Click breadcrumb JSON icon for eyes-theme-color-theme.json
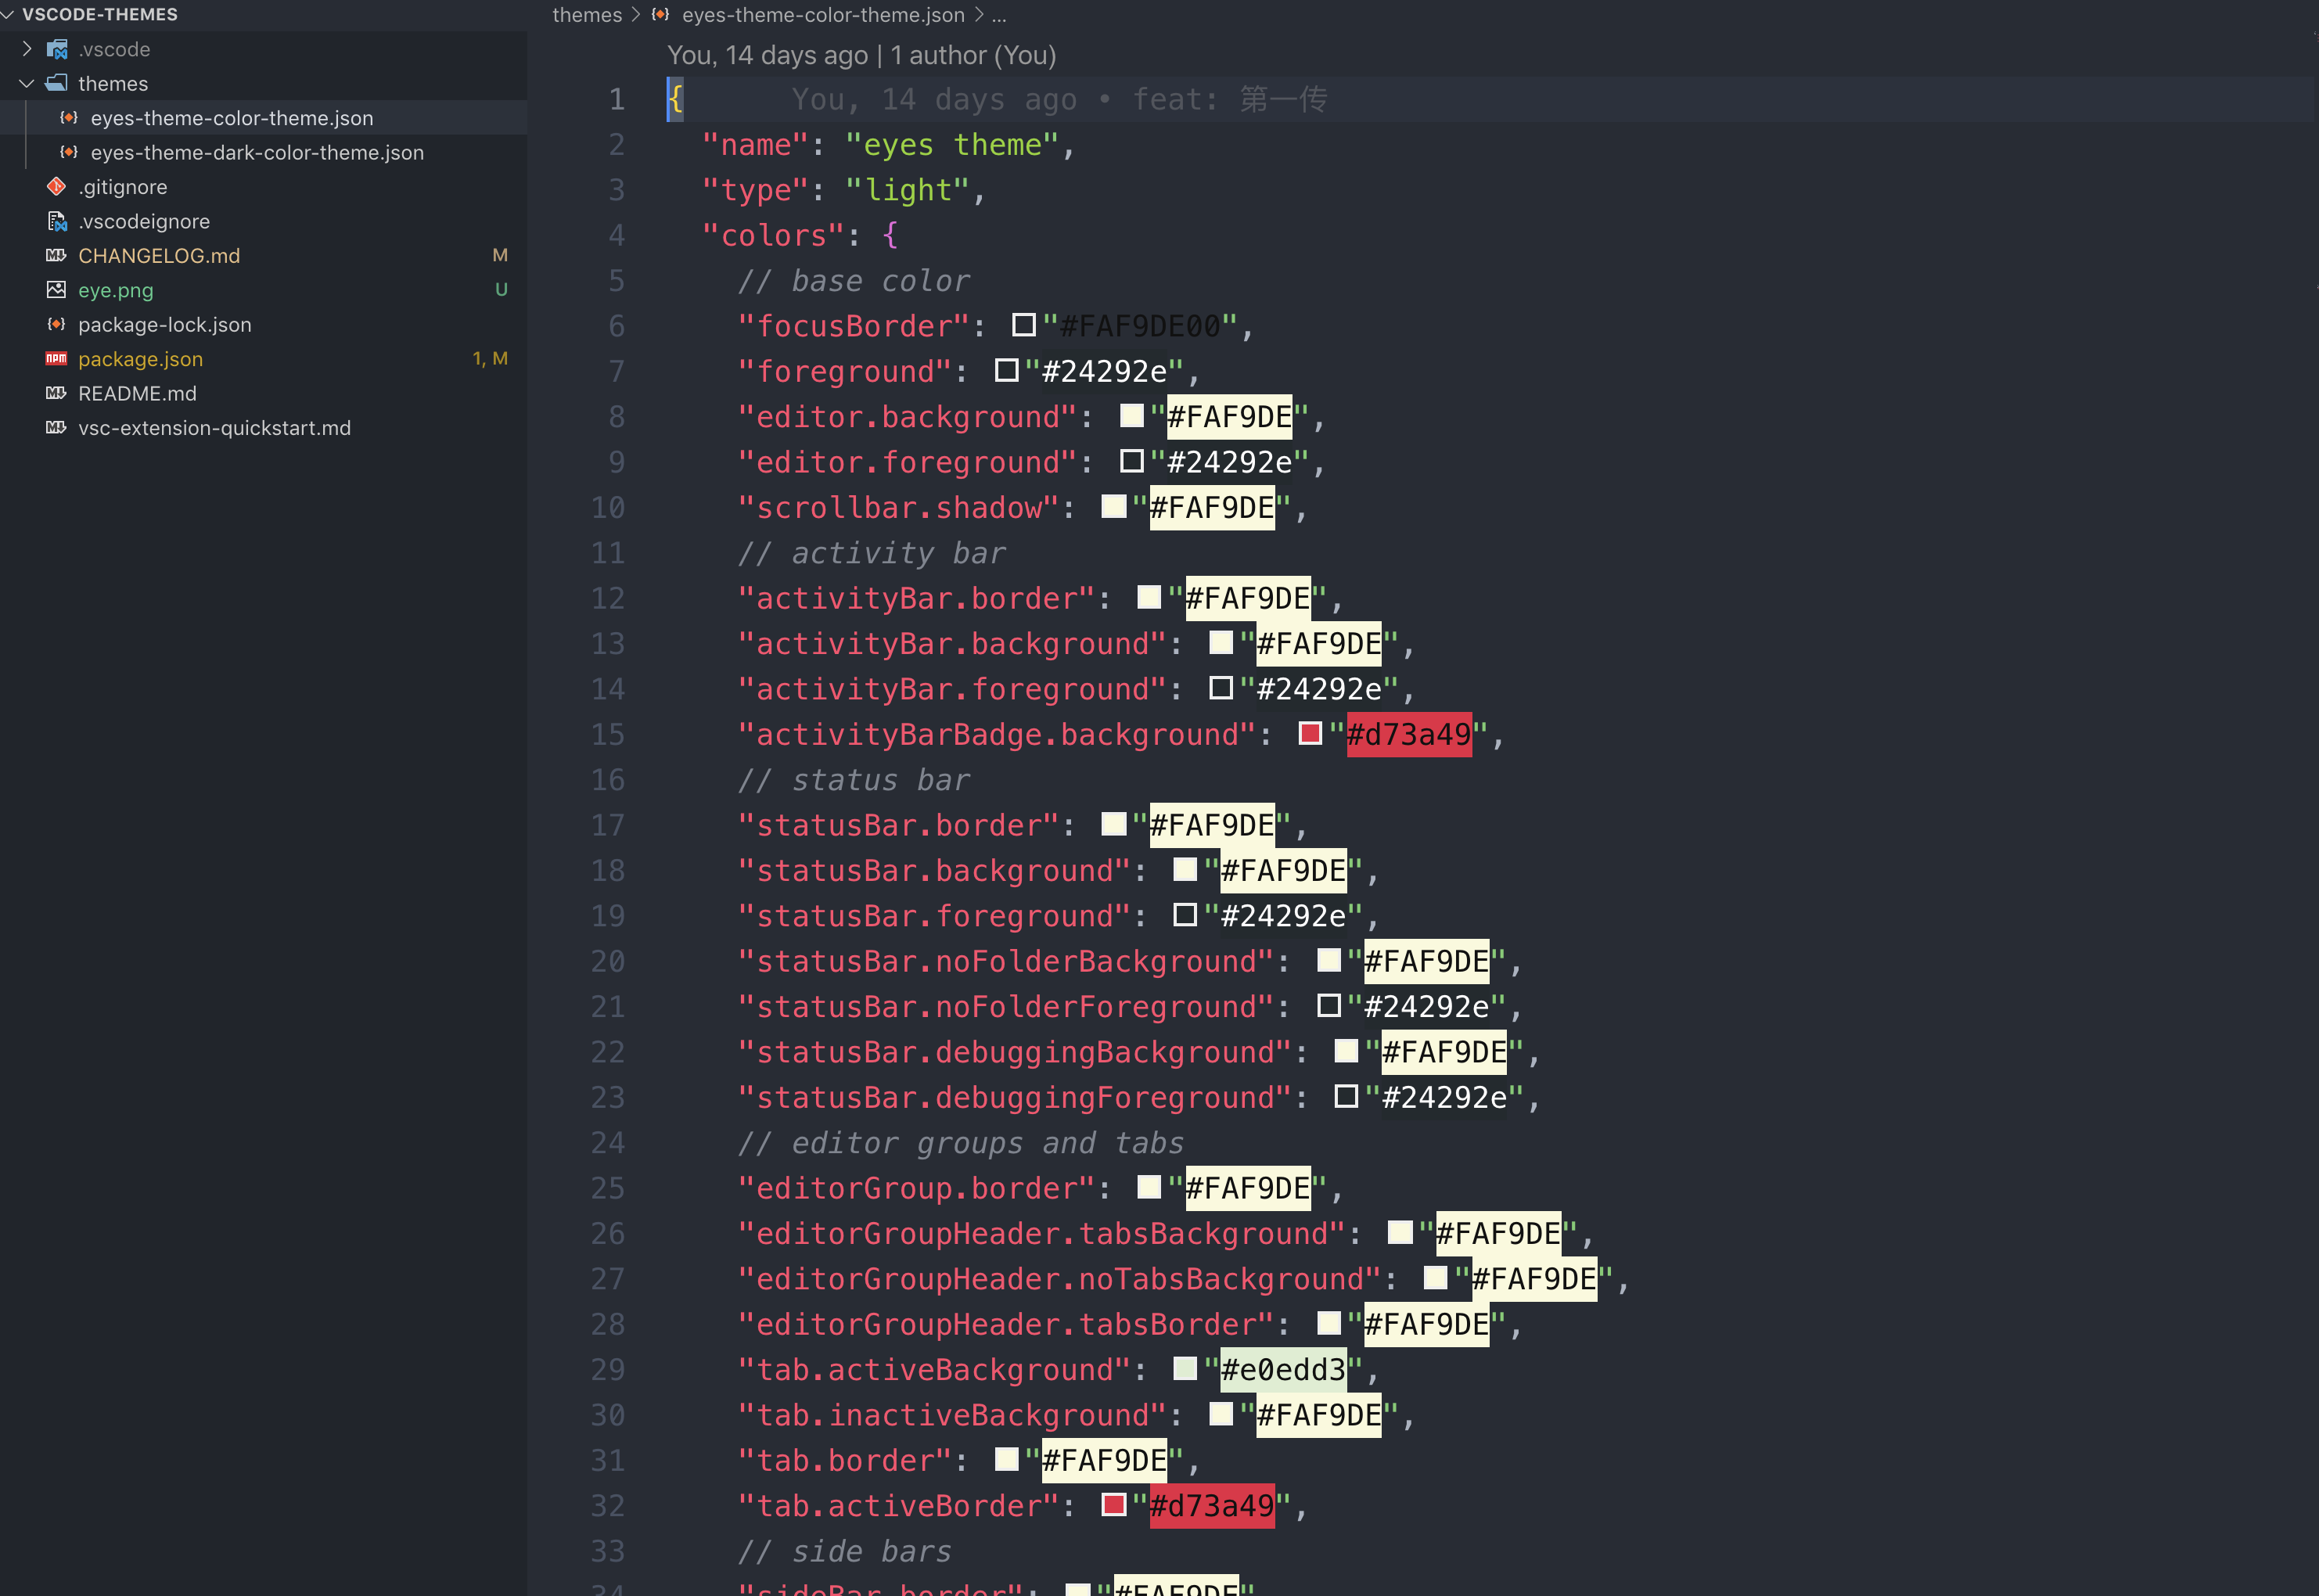The image size is (2319, 1596). tap(661, 15)
